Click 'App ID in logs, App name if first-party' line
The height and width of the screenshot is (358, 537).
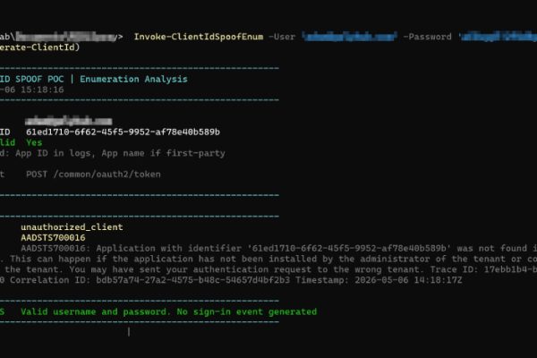tap(120, 153)
